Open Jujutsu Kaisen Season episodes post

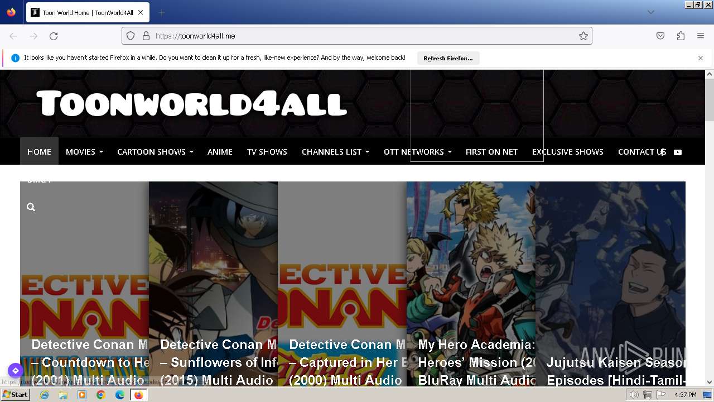(x=610, y=284)
